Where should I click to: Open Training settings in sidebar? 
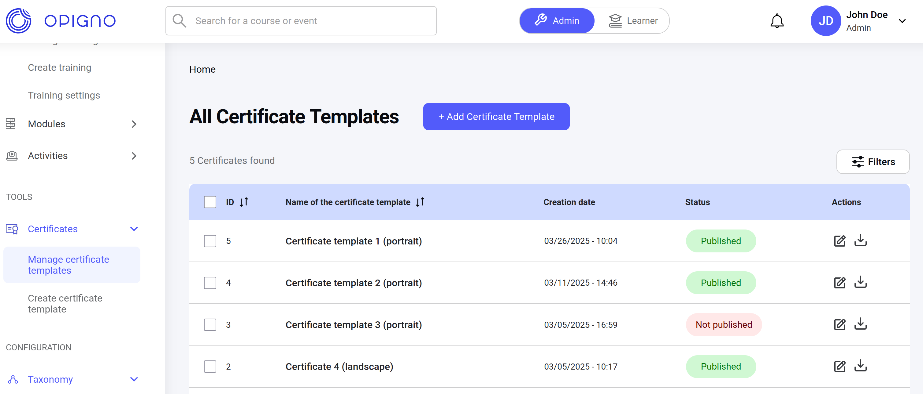[64, 95]
